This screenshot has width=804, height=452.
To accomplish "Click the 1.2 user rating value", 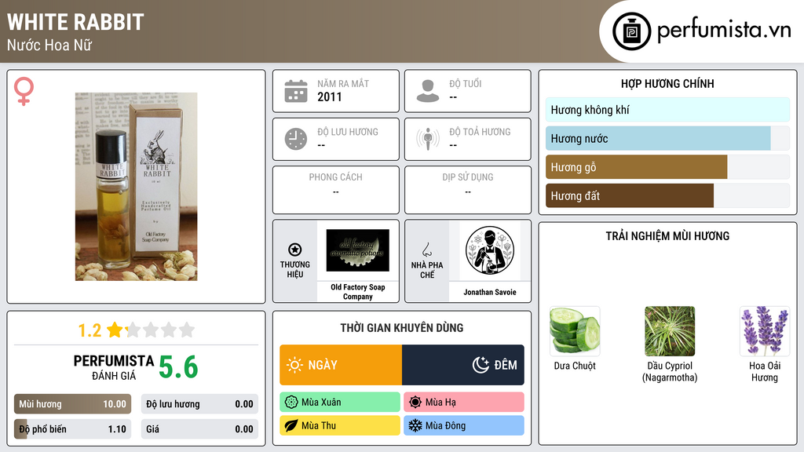I will (90, 330).
